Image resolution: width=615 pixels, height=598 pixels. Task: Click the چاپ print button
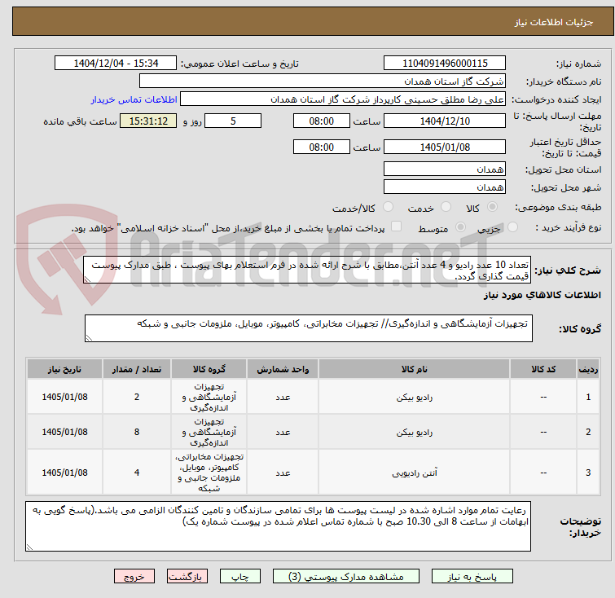pos(240,577)
